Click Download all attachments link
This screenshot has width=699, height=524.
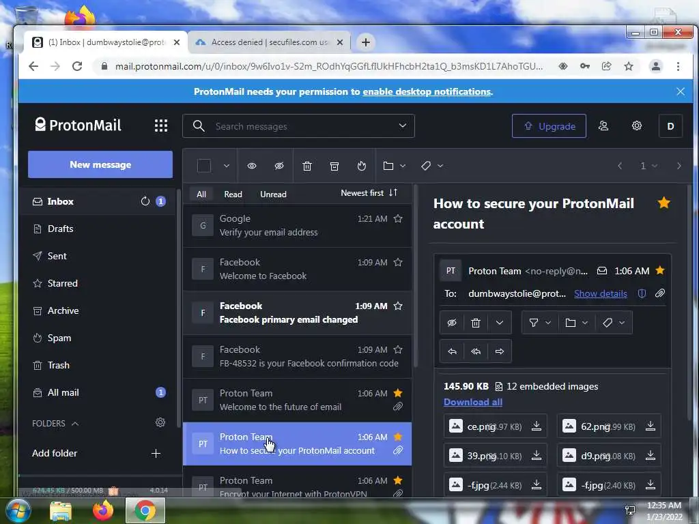tap(473, 402)
